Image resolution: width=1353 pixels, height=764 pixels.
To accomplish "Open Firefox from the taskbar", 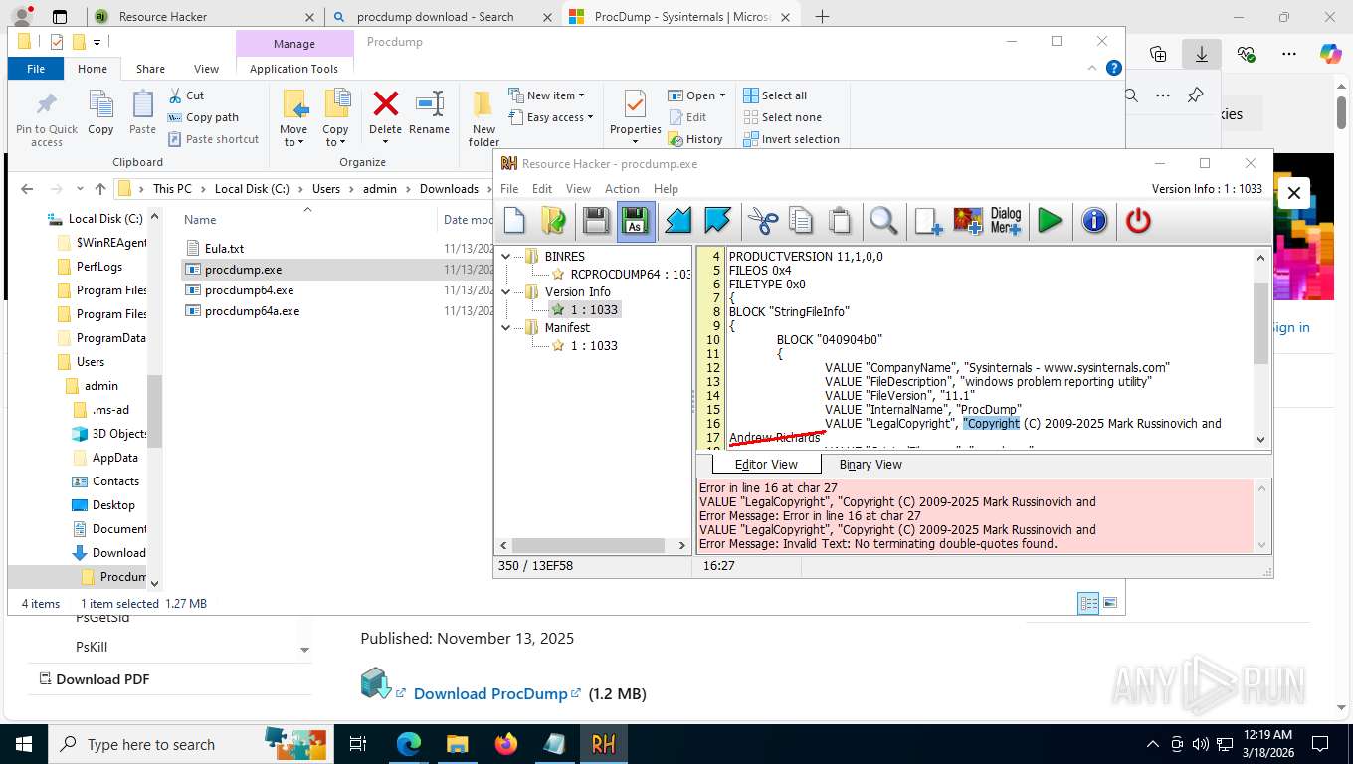I will pos(505,744).
